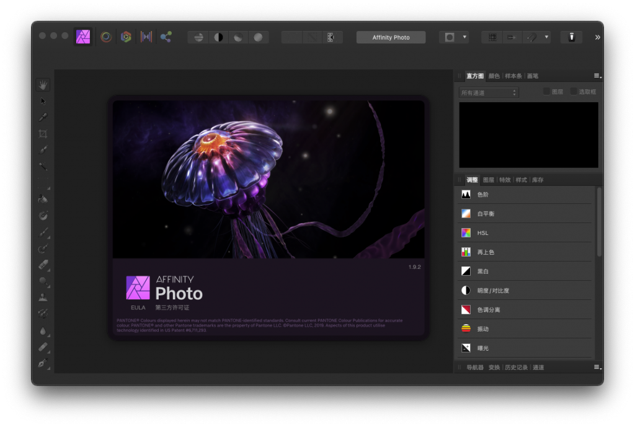
Task: Select the Dodge Brush tool
Action: [x=43, y=281]
